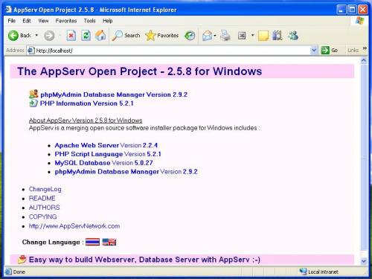The image size is (372, 279).
Task: Click the scrollbar up arrow
Action: 364,60
